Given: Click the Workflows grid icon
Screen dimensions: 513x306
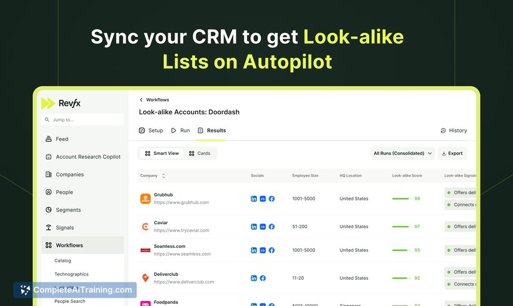Looking at the screenshot, I should point(48,245).
